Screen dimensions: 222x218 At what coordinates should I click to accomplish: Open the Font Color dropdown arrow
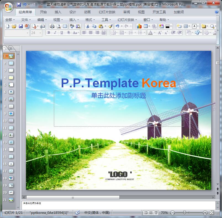click(155, 33)
